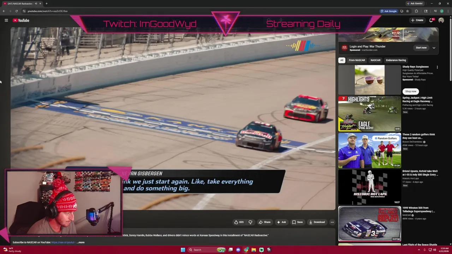Open weather widget showing Partly cloudy
452x254 pixels.
coord(12,250)
